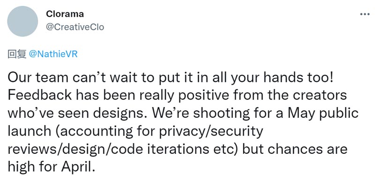Viewport: 375px width, 179px height.
Task: Click the phrase "but chances are"
Action: pos(295,149)
